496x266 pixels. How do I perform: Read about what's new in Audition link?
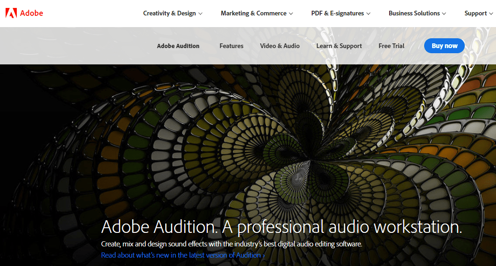pyautogui.click(x=183, y=255)
